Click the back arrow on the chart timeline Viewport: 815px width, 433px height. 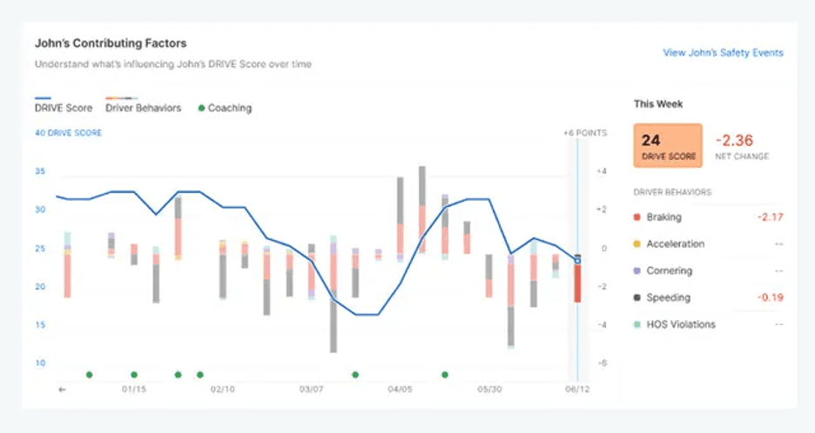tap(62, 390)
